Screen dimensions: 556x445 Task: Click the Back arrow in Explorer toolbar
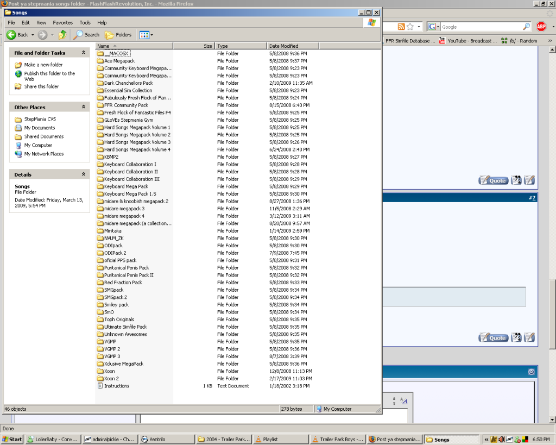point(11,35)
